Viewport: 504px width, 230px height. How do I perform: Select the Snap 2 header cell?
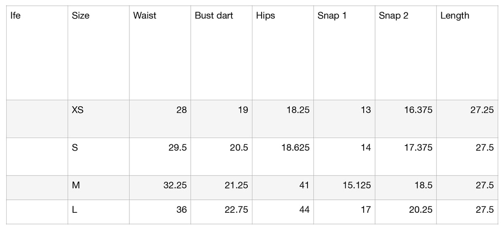click(406, 53)
